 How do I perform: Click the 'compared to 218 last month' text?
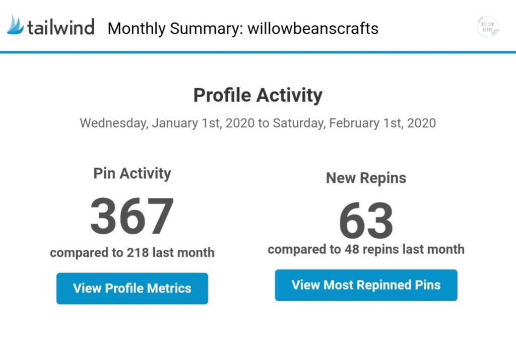[133, 253]
